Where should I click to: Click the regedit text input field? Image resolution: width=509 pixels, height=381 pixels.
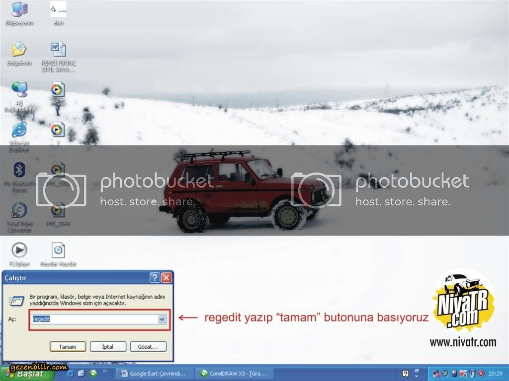coord(94,319)
